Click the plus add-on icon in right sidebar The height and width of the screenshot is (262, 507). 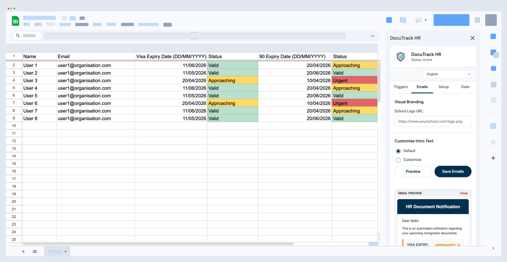click(493, 158)
